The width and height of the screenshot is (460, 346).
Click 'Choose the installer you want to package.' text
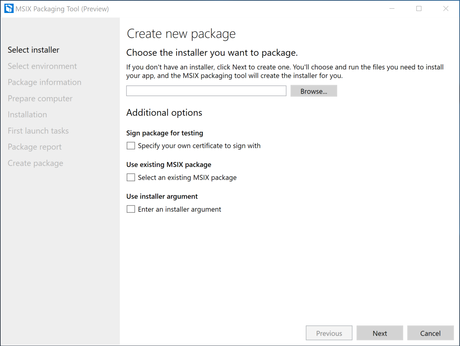[x=212, y=53]
